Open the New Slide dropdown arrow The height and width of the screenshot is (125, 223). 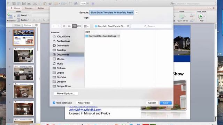pos(14,16)
